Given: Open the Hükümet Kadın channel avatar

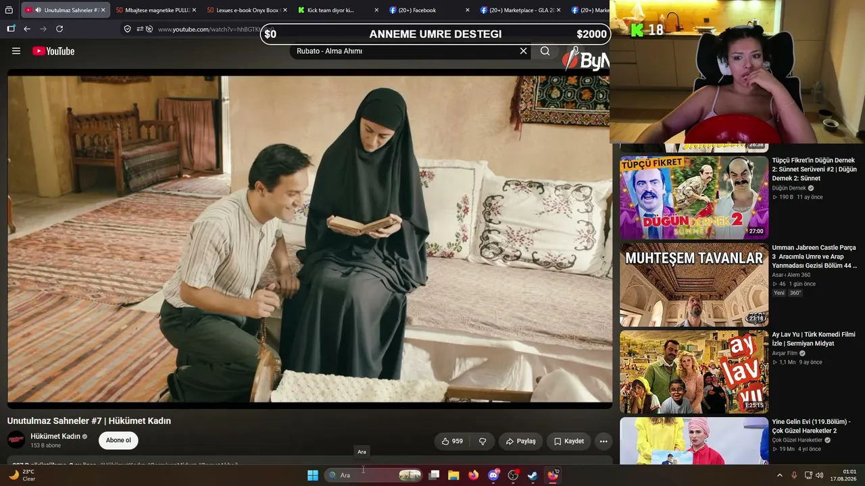Looking at the screenshot, I should (x=16, y=440).
